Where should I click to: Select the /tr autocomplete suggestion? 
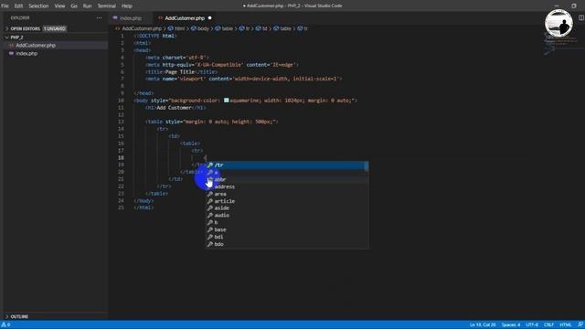[287, 164]
